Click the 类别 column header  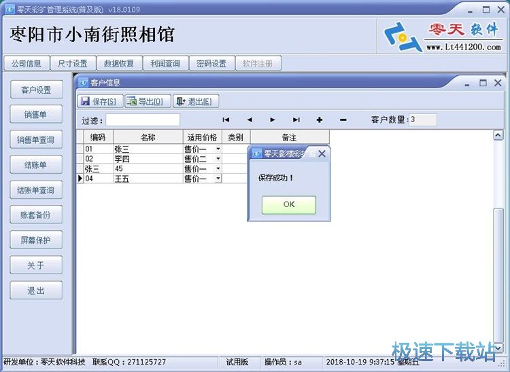point(236,137)
